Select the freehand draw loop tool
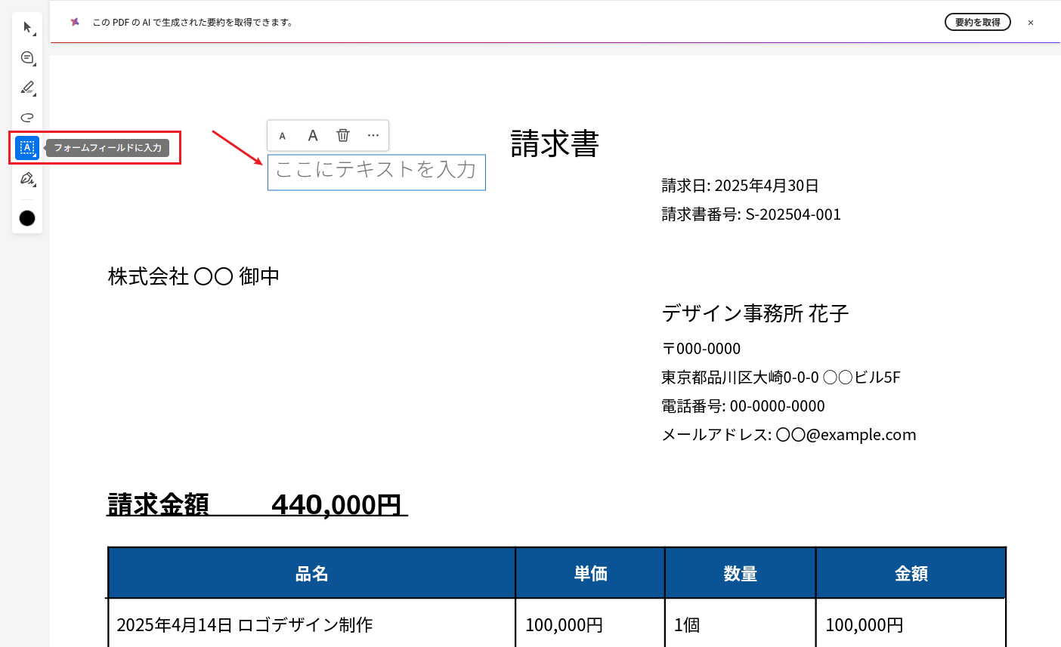 point(27,118)
